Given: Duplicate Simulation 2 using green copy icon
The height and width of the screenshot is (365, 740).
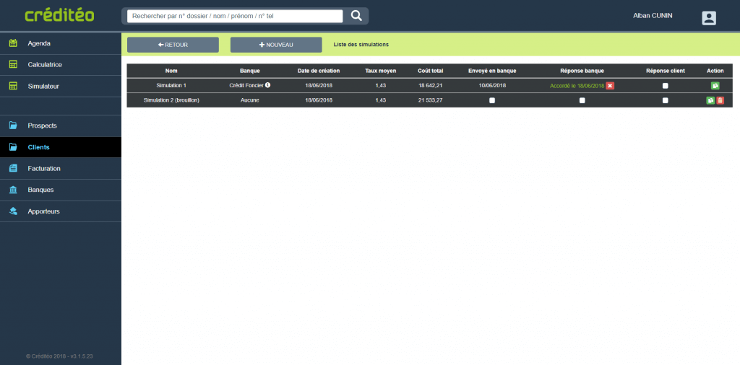Looking at the screenshot, I should pos(710,100).
